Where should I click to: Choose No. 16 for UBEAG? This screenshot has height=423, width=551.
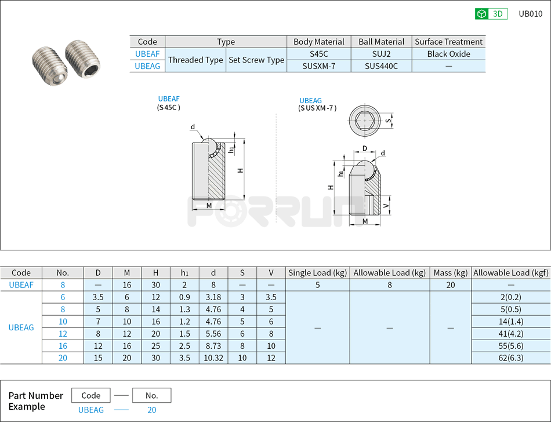63,346
